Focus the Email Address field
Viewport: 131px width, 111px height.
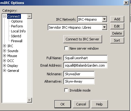point(85,65)
